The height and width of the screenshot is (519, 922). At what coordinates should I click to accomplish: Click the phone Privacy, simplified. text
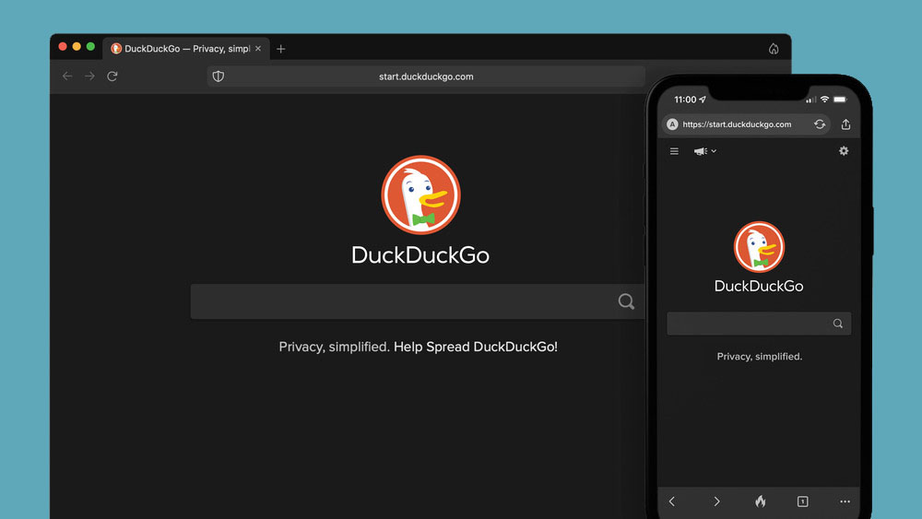[759, 356]
